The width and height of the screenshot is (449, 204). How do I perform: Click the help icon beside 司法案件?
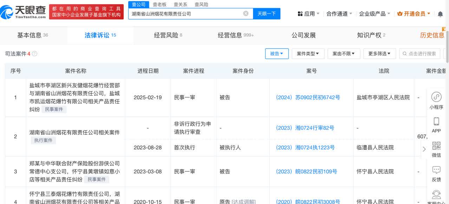pyautogui.click(x=34, y=54)
